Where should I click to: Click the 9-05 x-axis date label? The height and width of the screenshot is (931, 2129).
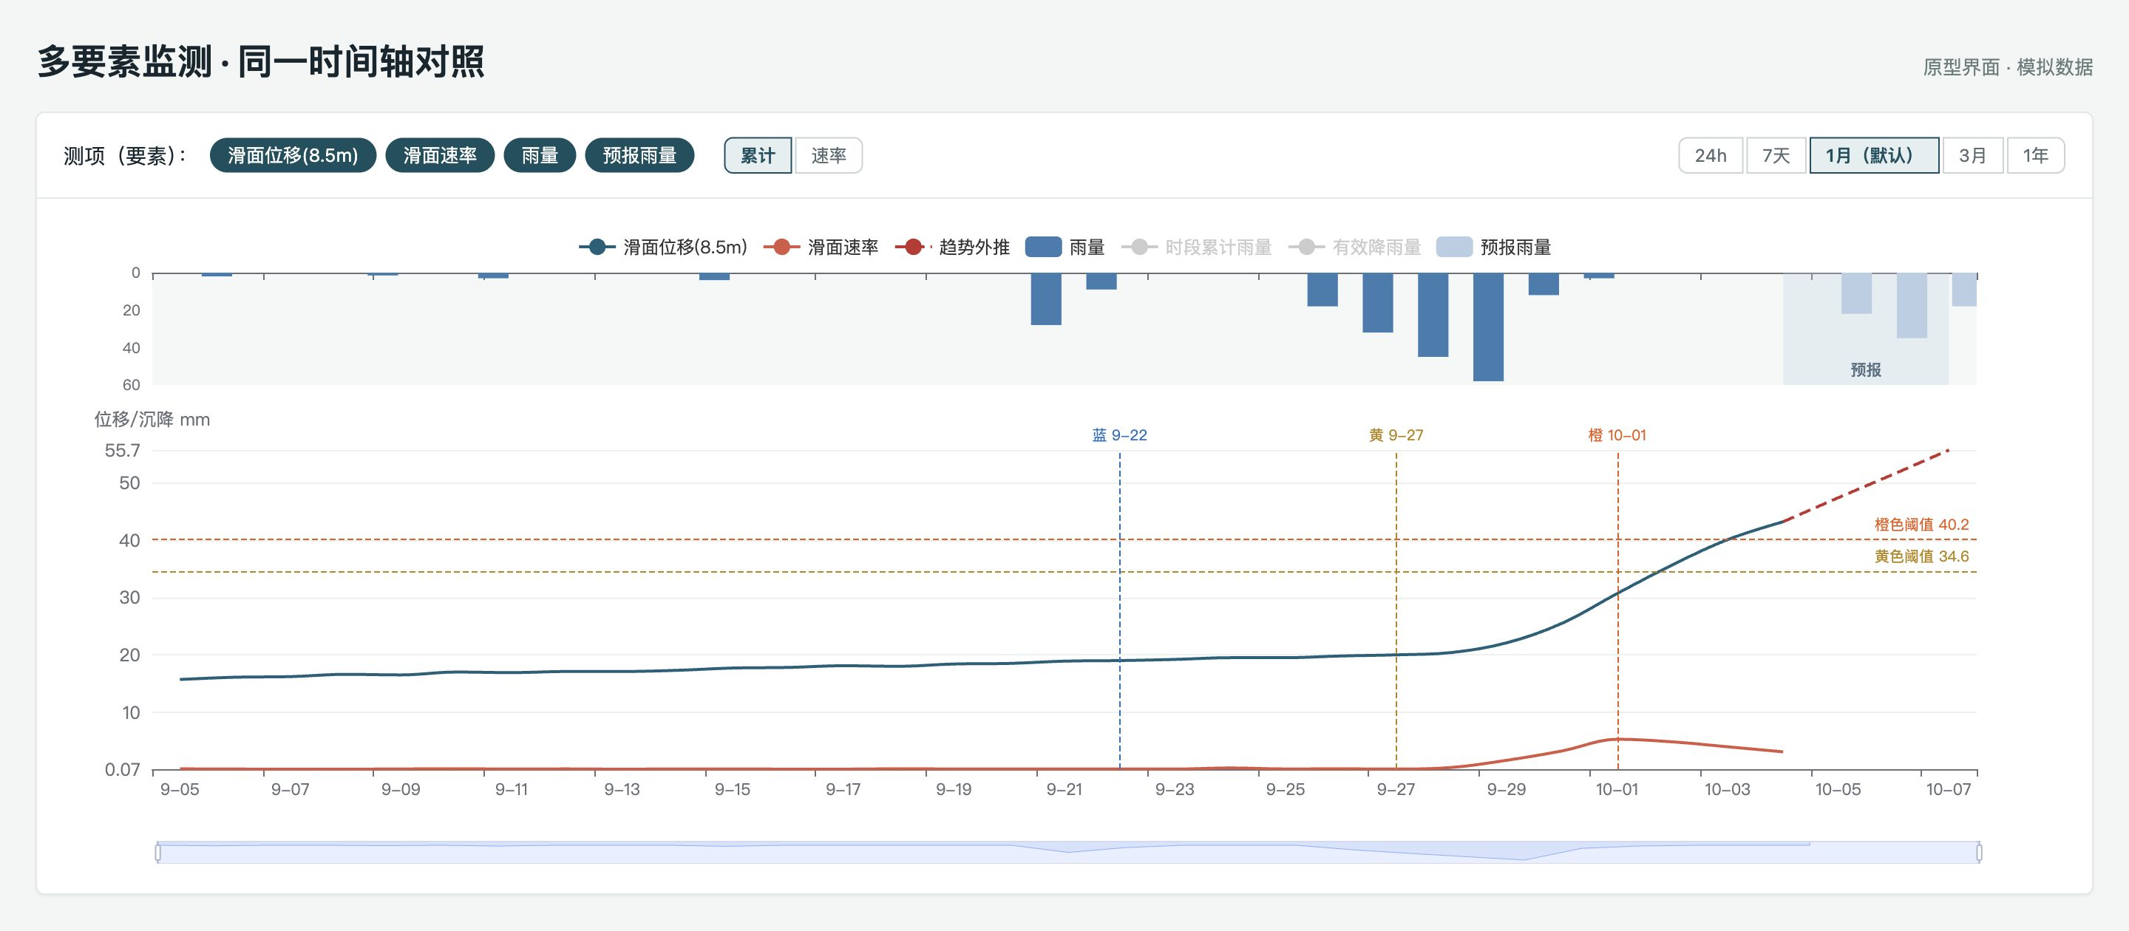pyautogui.click(x=180, y=790)
